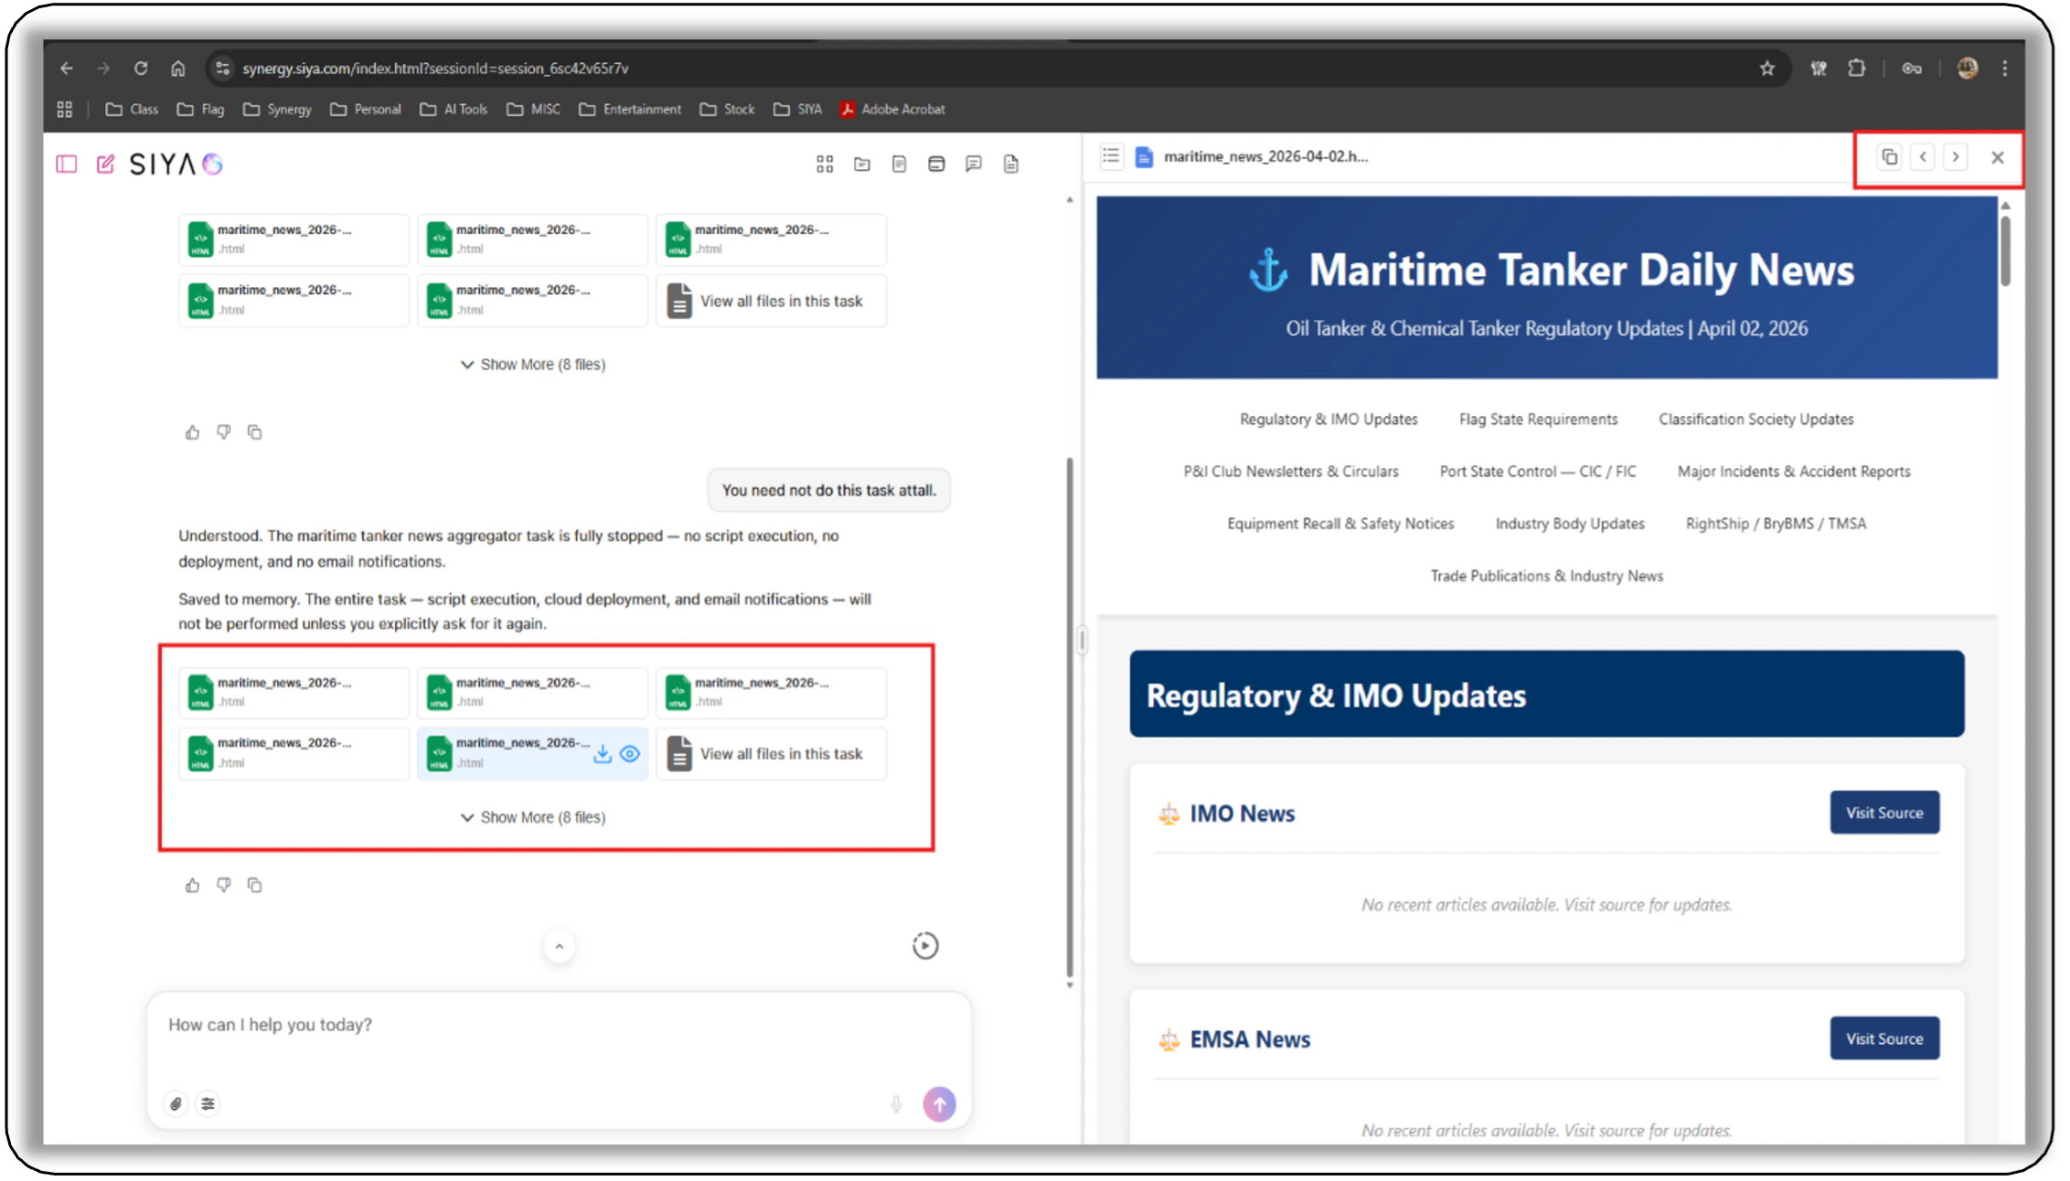Download the highlighted maritime_news html file
This screenshot has height=1181, width=2070.
pos(603,754)
